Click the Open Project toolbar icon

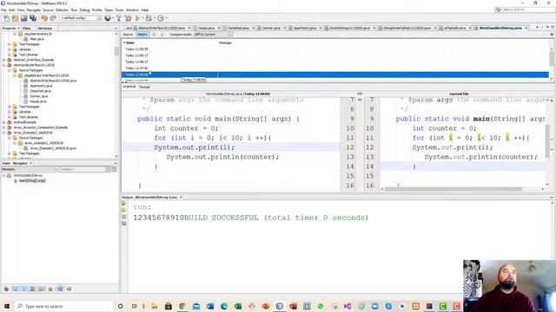[23, 18]
